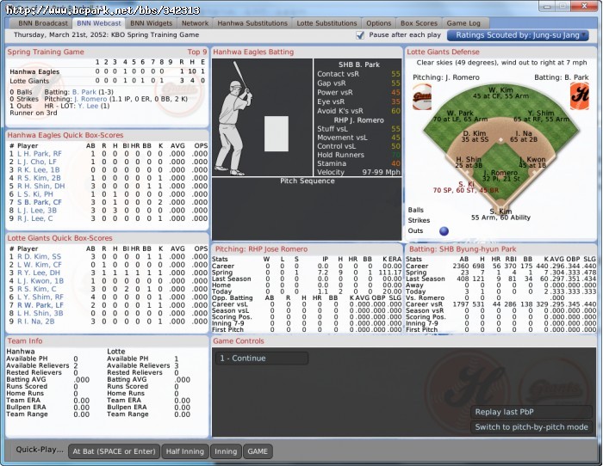Screen dimensions: 603x466
Task: Open K. Lee, 1B player link
Action: click(40, 170)
